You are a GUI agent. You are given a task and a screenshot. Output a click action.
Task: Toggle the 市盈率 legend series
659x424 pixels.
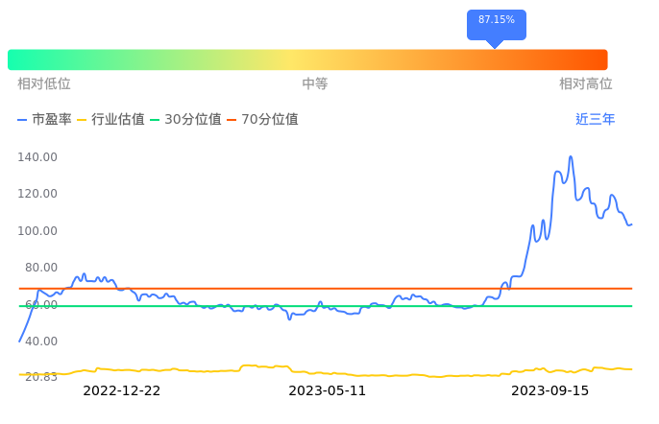pyautogui.click(x=44, y=120)
